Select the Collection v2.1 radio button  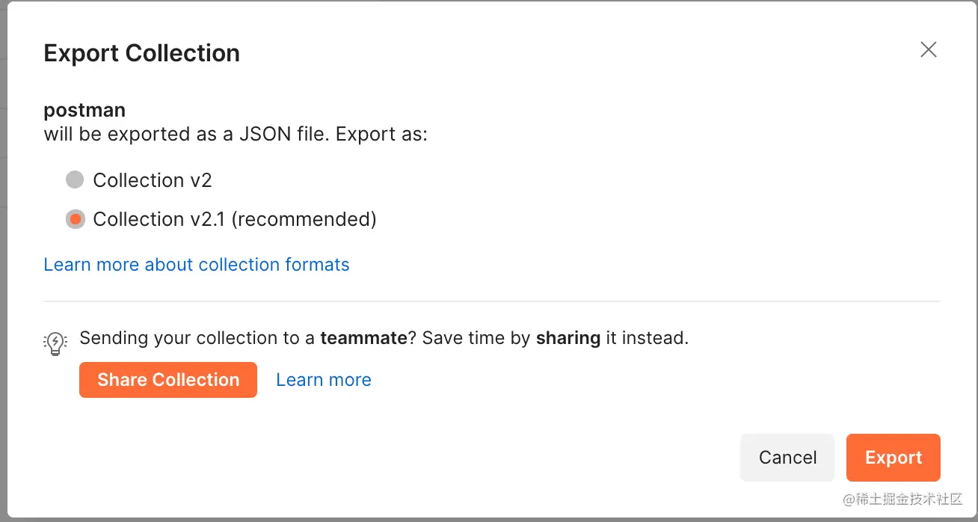[75, 219]
